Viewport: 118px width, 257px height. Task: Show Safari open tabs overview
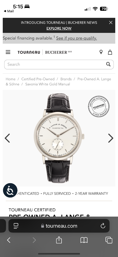(x=109, y=240)
